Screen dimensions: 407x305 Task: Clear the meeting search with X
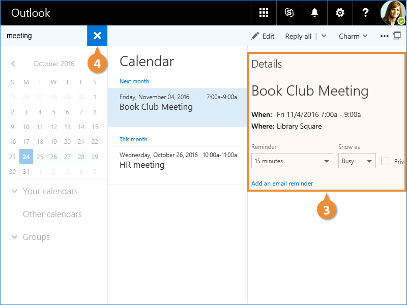click(97, 36)
